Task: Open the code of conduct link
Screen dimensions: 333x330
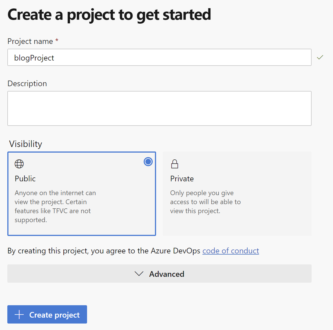Action: click(x=230, y=251)
